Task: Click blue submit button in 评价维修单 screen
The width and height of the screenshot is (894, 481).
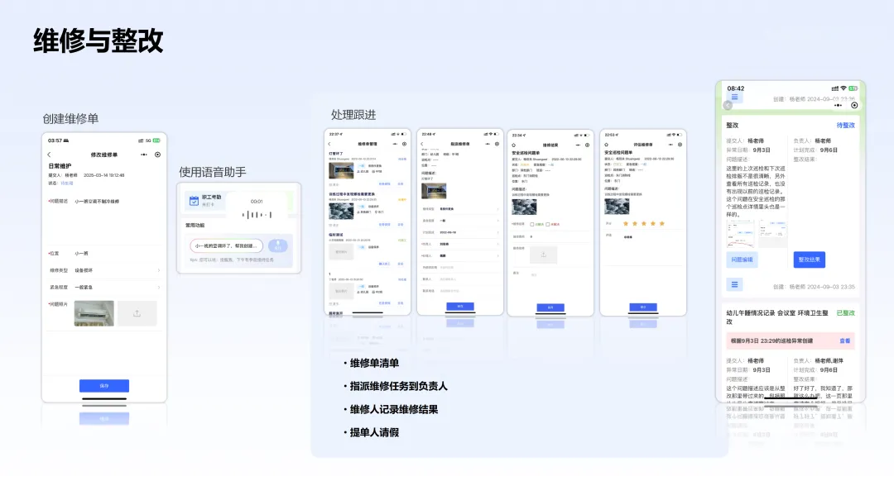Action: (643, 307)
